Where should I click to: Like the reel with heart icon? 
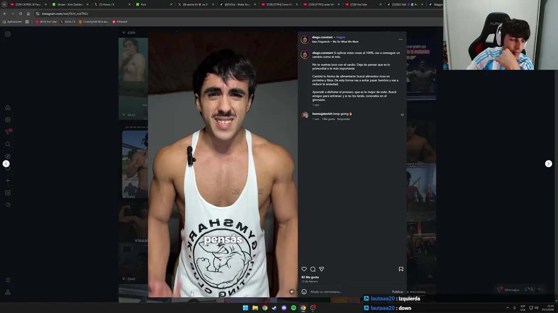(304, 269)
